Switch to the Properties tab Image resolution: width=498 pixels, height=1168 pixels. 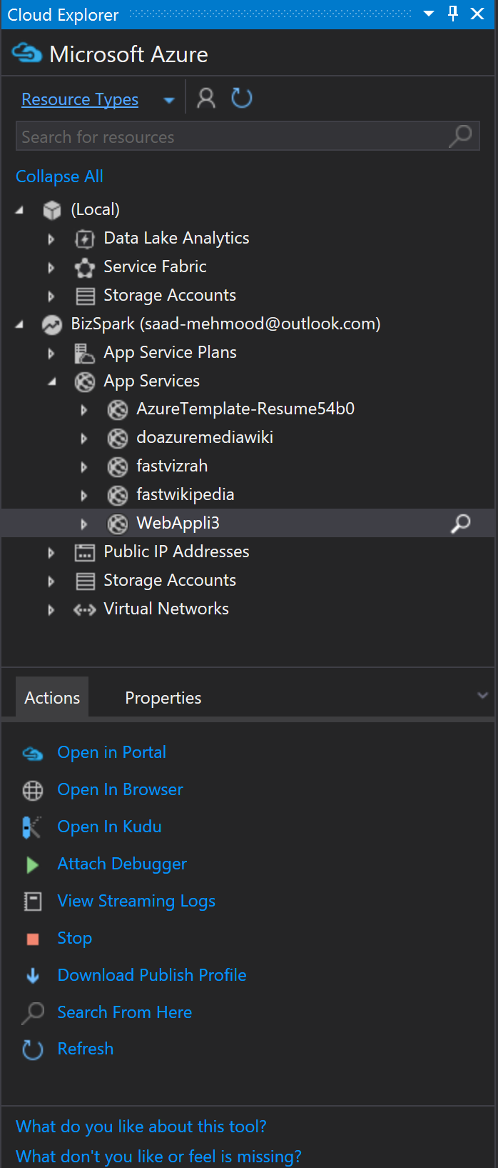coord(163,698)
